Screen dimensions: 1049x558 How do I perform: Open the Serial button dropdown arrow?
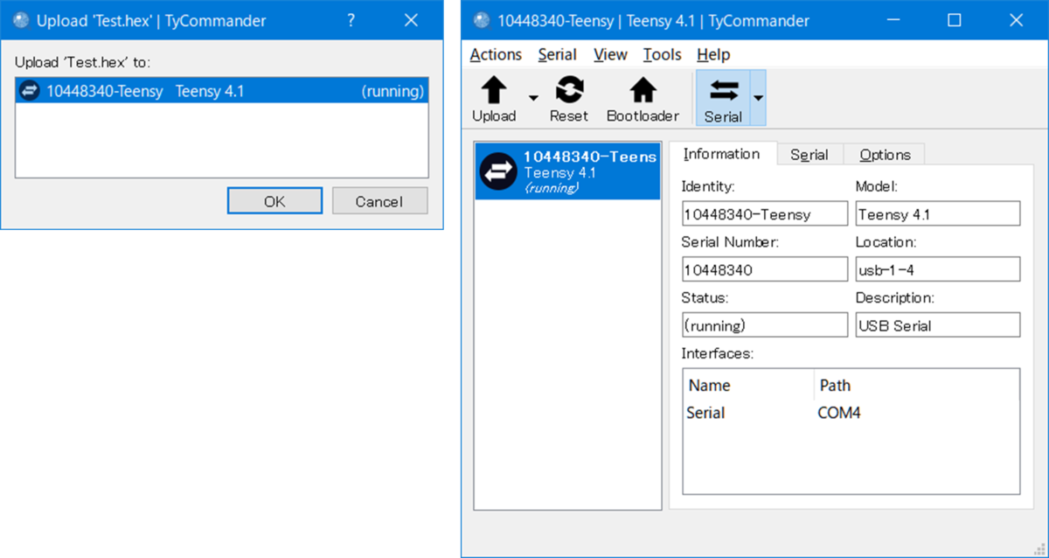point(758,98)
